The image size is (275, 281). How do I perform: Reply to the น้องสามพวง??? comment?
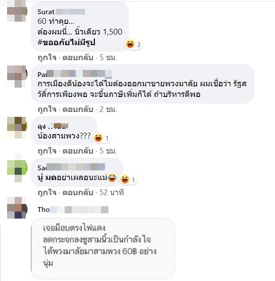pyautogui.click(x=78, y=151)
